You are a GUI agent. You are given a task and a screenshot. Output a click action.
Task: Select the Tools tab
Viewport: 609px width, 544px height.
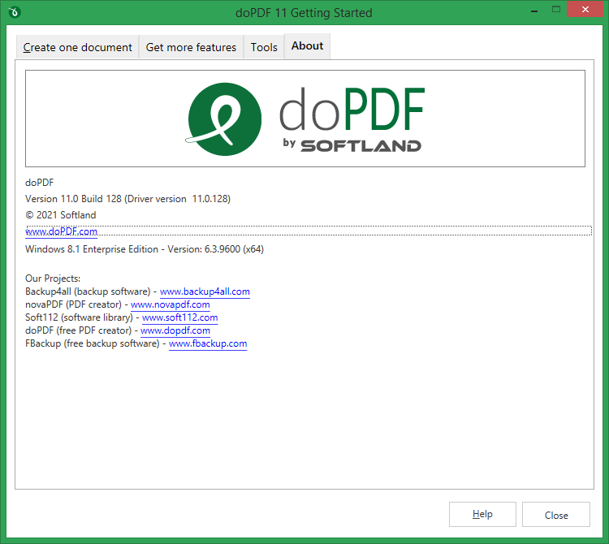pyautogui.click(x=264, y=47)
